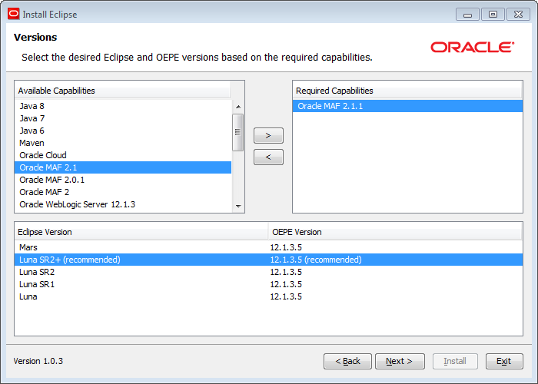Image resolution: width=538 pixels, height=384 pixels.
Task: Select Oracle WebLogic Server 12.1.3
Action: (123, 204)
